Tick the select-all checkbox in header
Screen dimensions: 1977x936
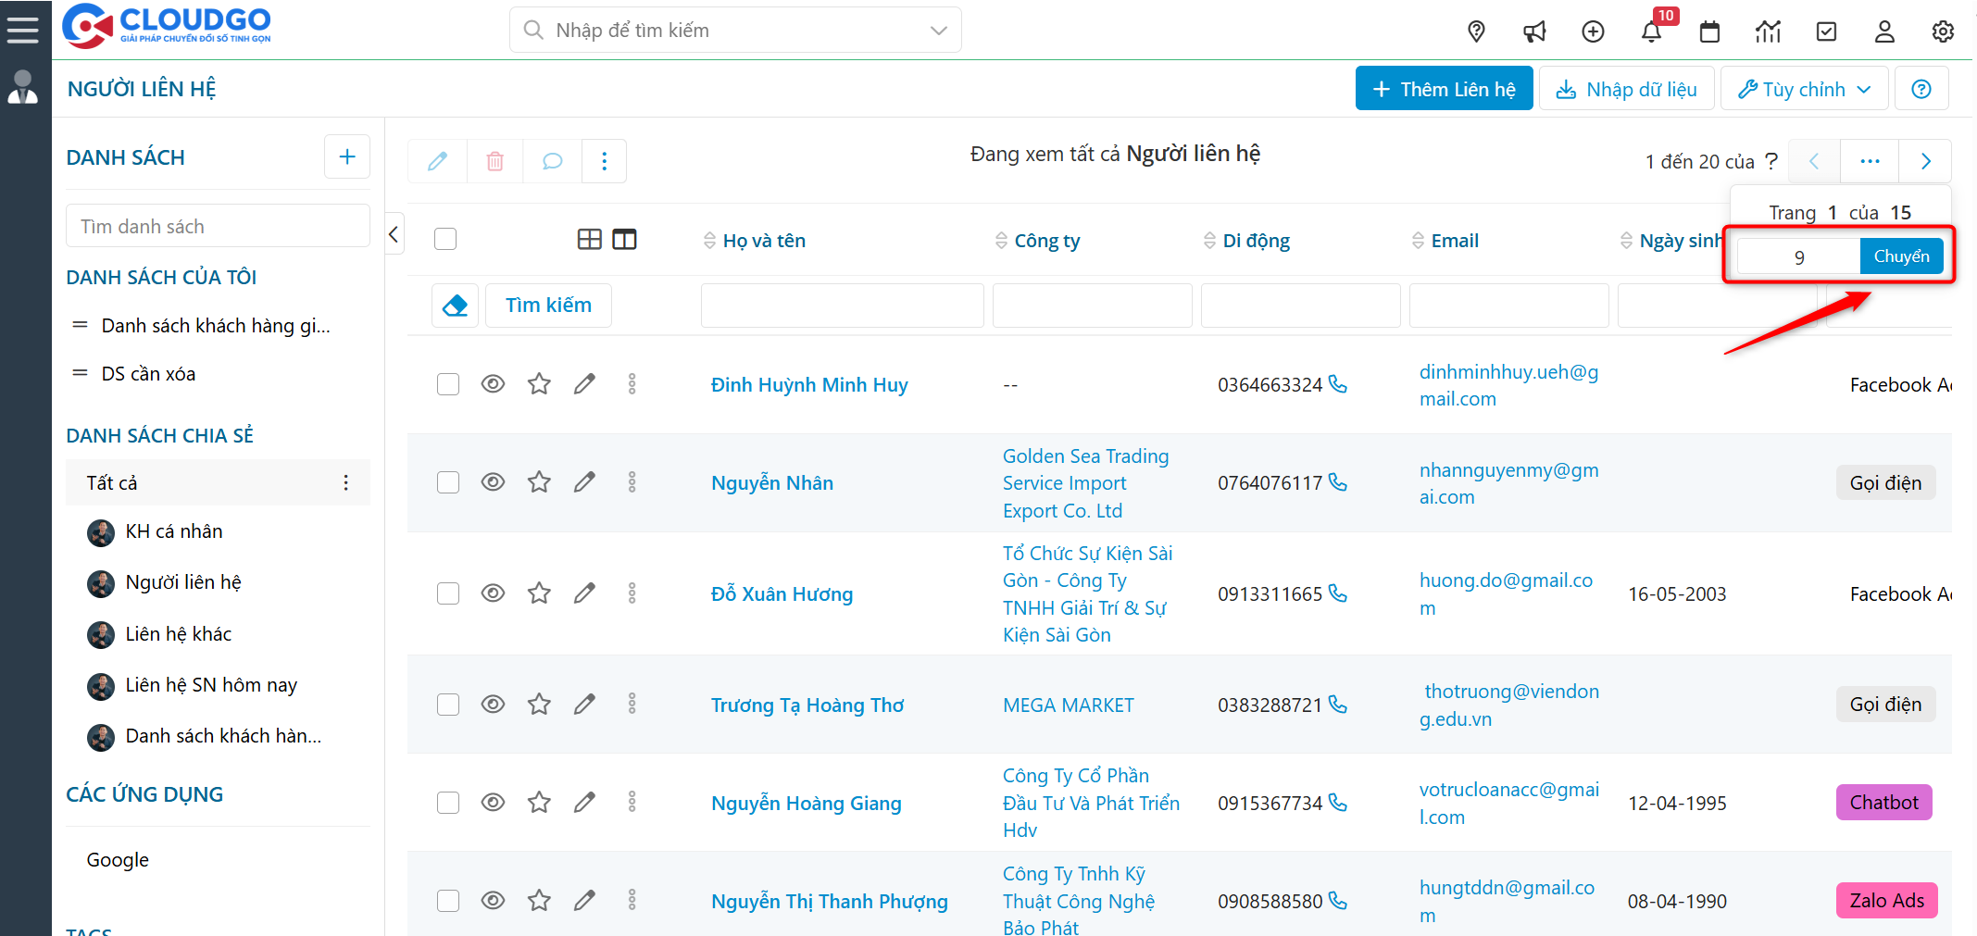point(445,240)
